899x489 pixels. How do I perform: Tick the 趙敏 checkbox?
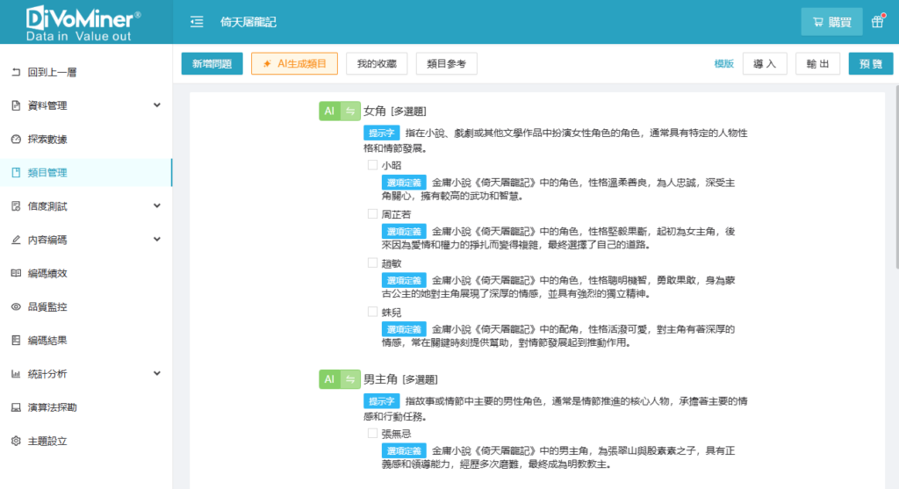pos(372,262)
